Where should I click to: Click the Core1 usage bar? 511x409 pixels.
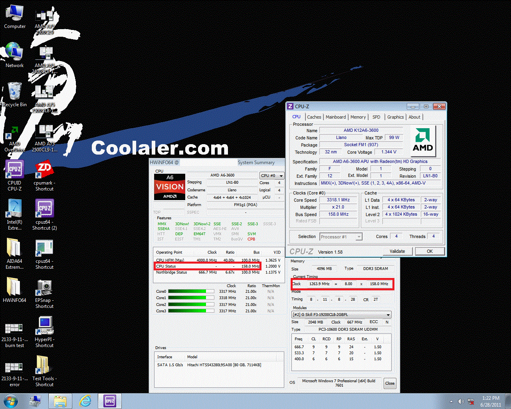191,298
